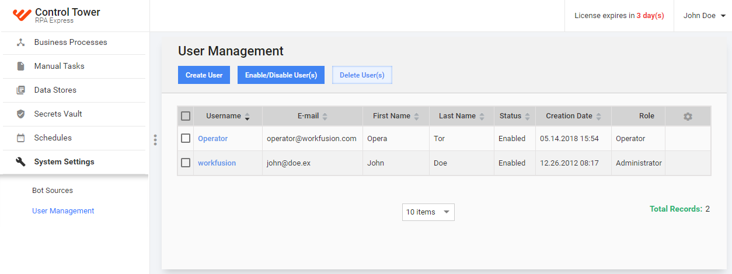
Task: Sort by First Name column arrows
Action: coord(416,117)
